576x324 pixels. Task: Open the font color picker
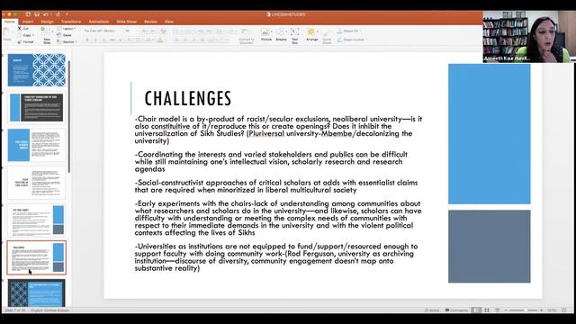pyautogui.click(x=160, y=40)
